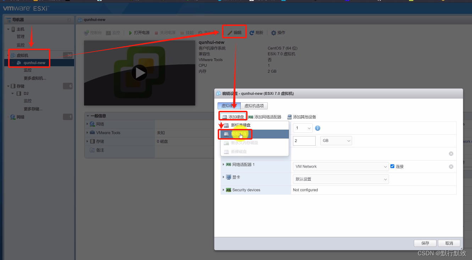Collapse the 主机 tree node arrow

[x=8, y=29]
